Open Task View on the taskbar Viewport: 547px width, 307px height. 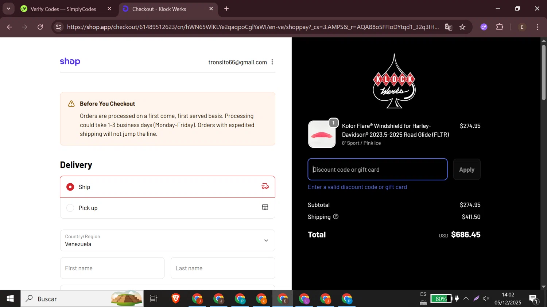tap(154, 299)
